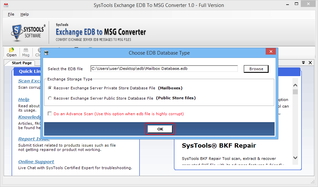Select Public Store Database File radio
This screenshot has height=187, width=318.
[50, 98]
